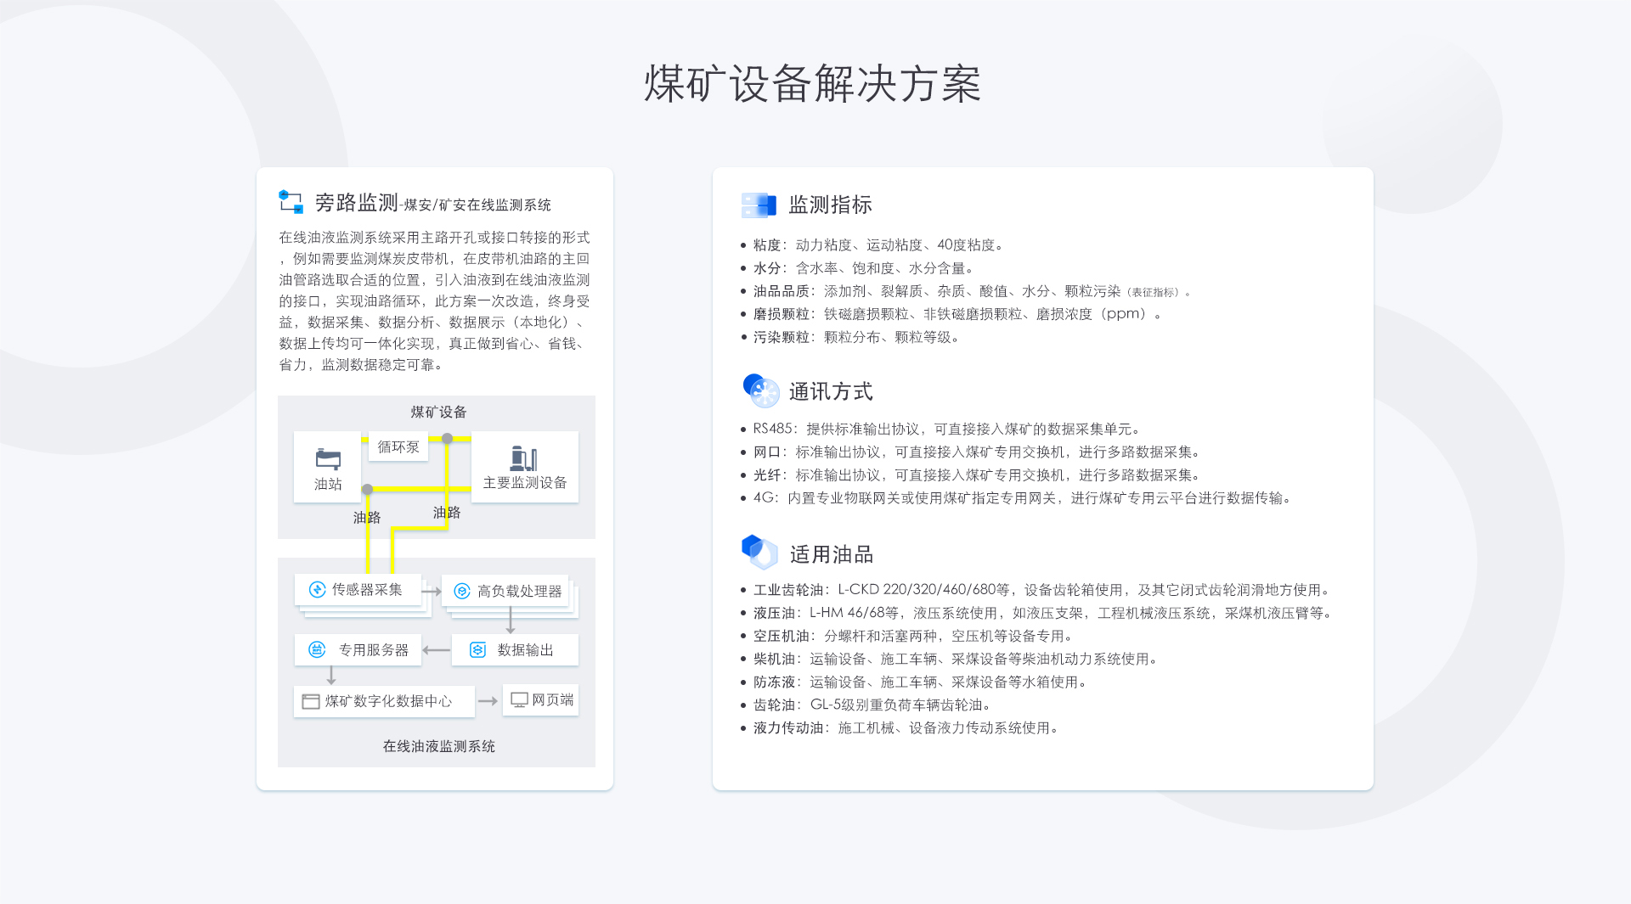The height and width of the screenshot is (904, 1631).
Task: Click the bypass monitoring icon beside 旁路监测
Action: click(291, 202)
